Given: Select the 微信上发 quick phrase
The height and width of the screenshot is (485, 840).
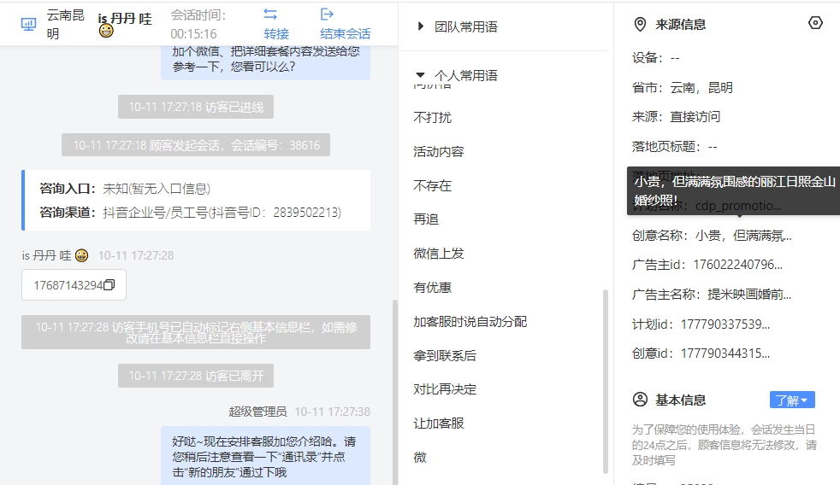Looking at the screenshot, I should (x=438, y=254).
